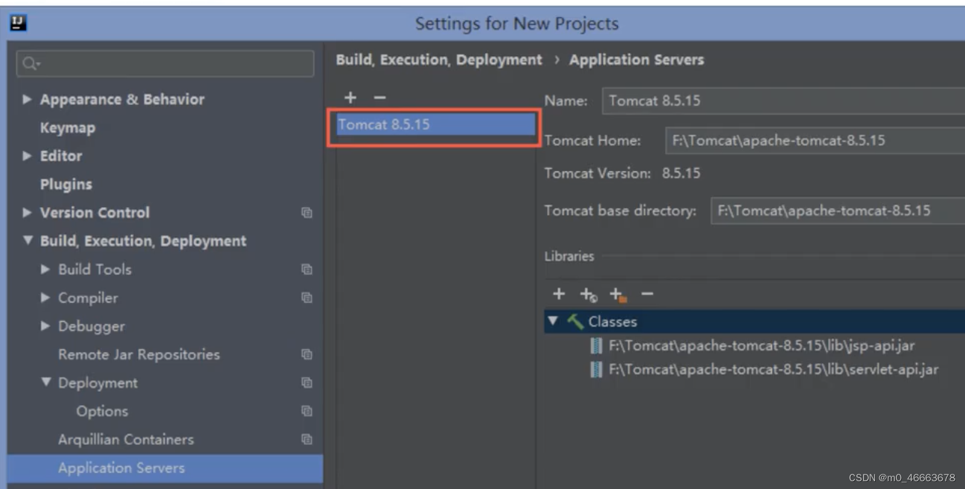Select Tomcat 8.5.15 in server list
Image resolution: width=965 pixels, height=489 pixels.
pos(435,124)
